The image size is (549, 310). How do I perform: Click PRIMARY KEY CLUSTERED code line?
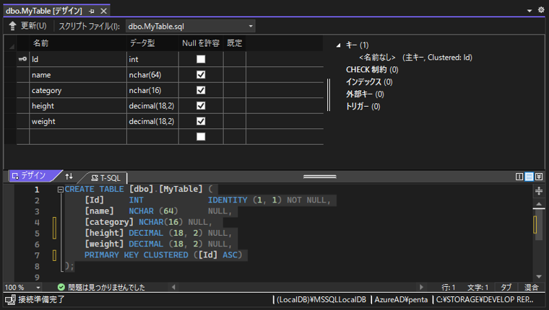(163, 255)
